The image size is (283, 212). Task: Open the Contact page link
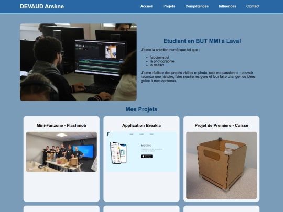253,6
